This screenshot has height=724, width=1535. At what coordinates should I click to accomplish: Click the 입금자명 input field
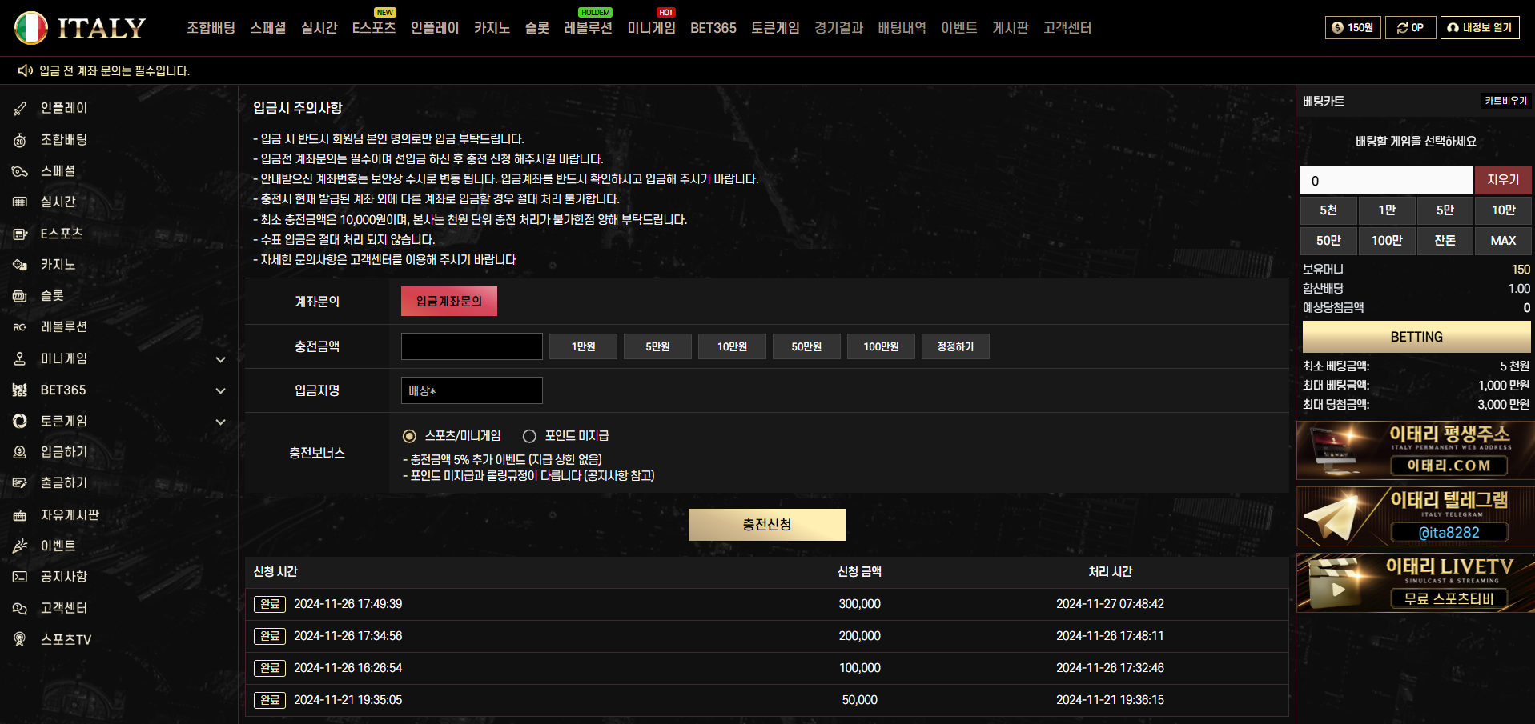[x=472, y=390]
